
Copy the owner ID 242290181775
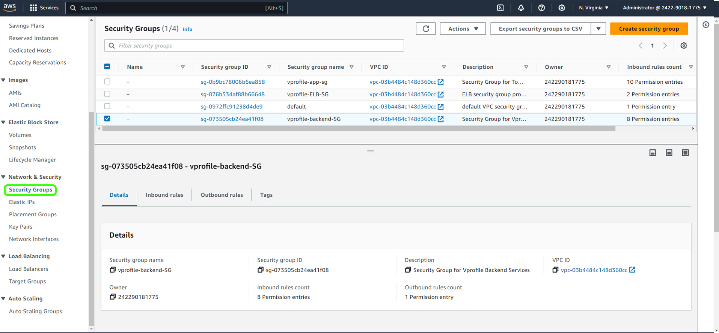(x=113, y=297)
